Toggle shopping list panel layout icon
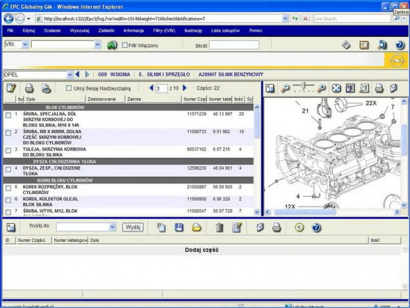 [x=11, y=227]
